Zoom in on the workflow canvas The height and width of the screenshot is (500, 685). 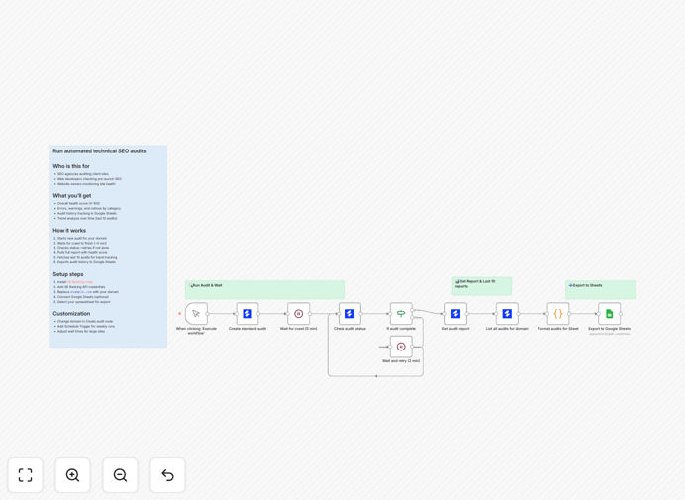coord(72,475)
